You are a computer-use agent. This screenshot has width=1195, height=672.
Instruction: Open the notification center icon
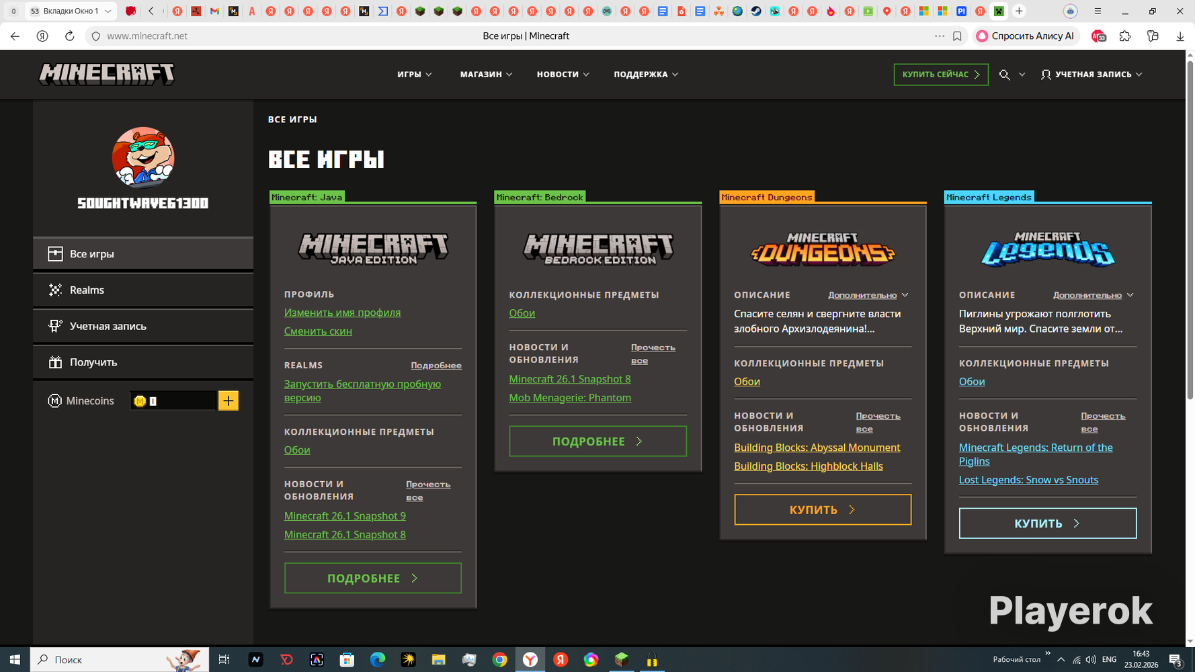[1176, 660]
